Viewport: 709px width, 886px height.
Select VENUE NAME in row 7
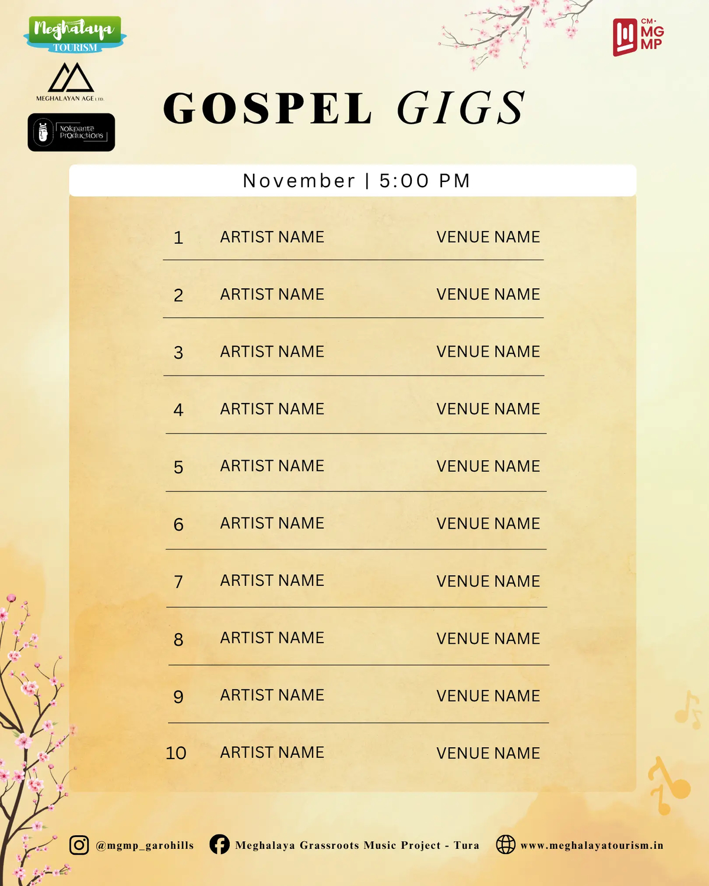488,581
